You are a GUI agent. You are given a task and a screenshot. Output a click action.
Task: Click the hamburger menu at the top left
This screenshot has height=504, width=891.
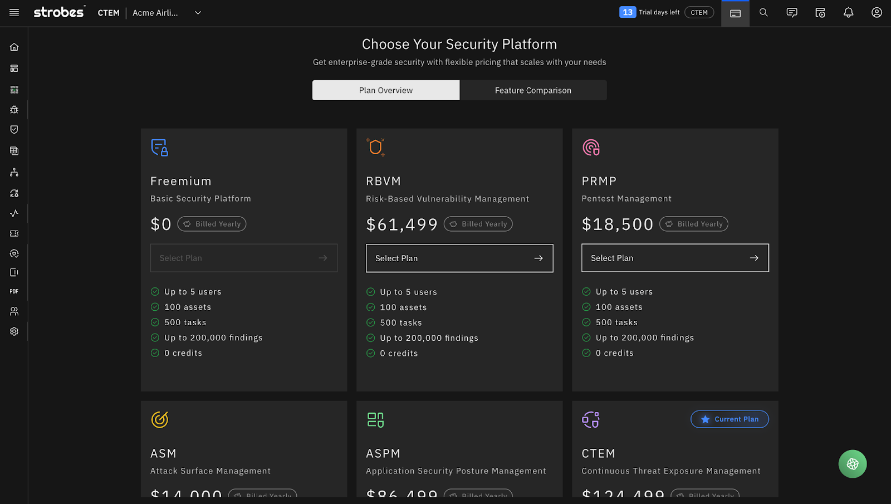tap(14, 13)
